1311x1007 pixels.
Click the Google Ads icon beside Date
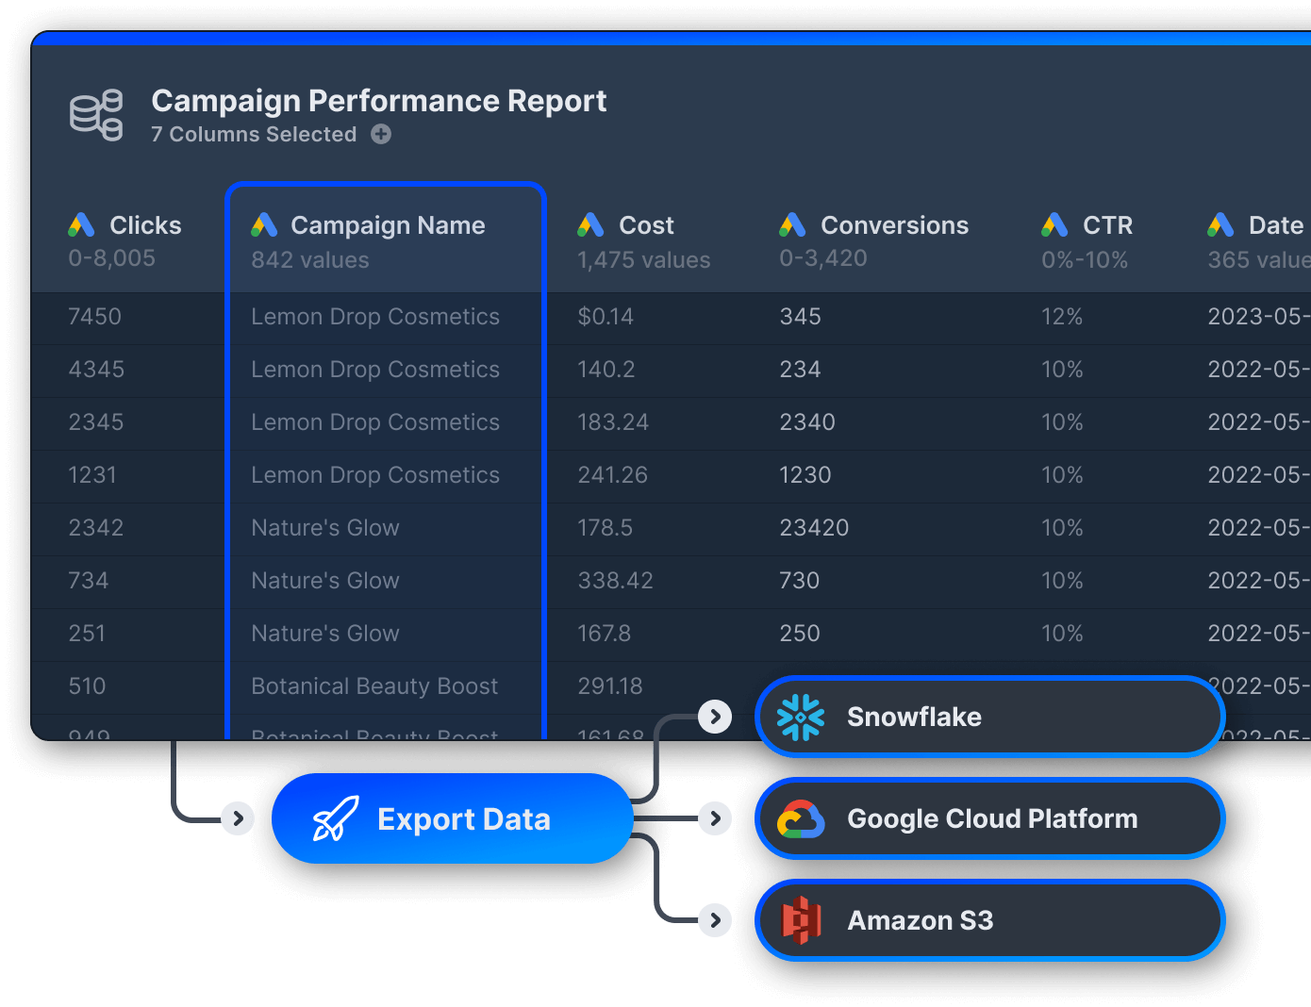pos(1220,224)
